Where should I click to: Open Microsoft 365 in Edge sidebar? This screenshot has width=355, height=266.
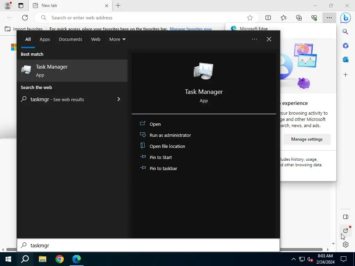click(345, 45)
